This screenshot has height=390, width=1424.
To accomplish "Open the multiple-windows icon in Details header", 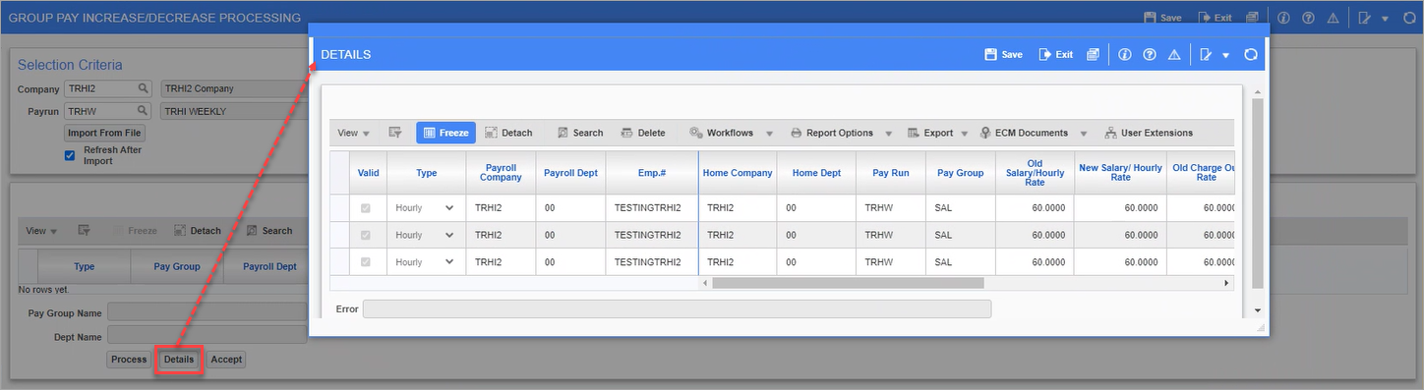I will (1093, 55).
